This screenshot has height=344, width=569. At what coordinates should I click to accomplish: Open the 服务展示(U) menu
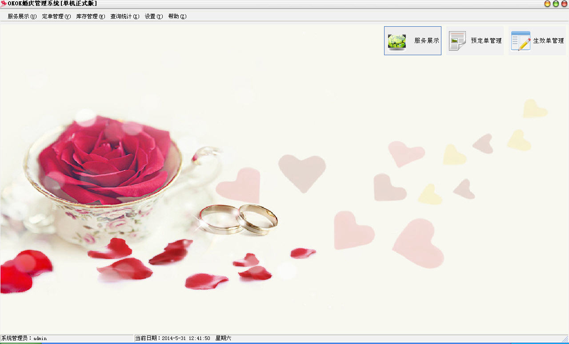[x=22, y=16]
